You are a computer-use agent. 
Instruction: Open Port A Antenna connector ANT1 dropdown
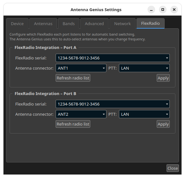click(x=81, y=68)
